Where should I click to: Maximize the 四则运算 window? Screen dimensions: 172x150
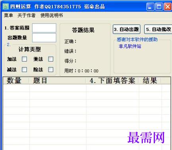(159, 7)
